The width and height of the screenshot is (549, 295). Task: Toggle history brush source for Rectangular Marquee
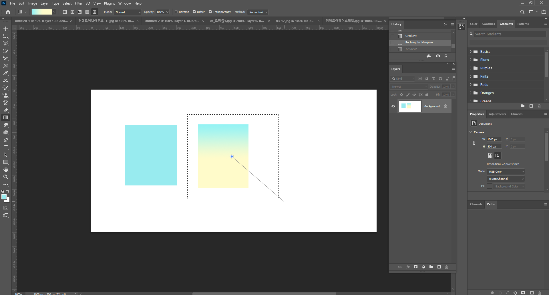click(392, 43)
